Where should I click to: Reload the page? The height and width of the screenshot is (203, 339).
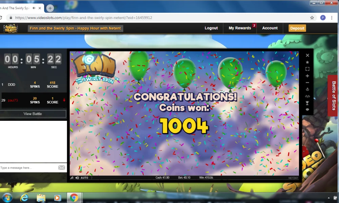1,18
